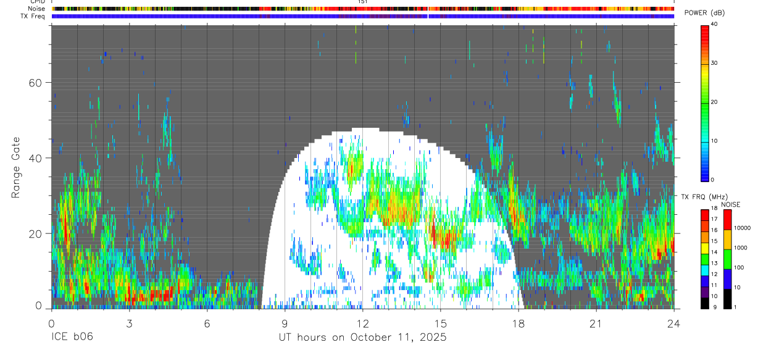Select the 'NOISE' legend title above the colorbar
Screen dimensions: 758x350
(x=730, y=204)
